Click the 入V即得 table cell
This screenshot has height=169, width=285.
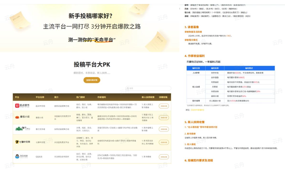point(196,73)
